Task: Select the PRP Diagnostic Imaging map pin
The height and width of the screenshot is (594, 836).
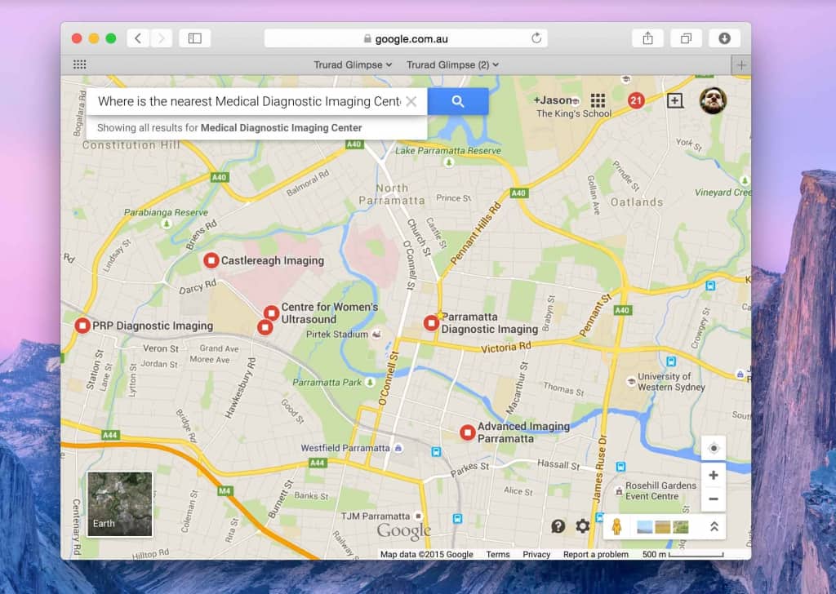Action: 82,326
